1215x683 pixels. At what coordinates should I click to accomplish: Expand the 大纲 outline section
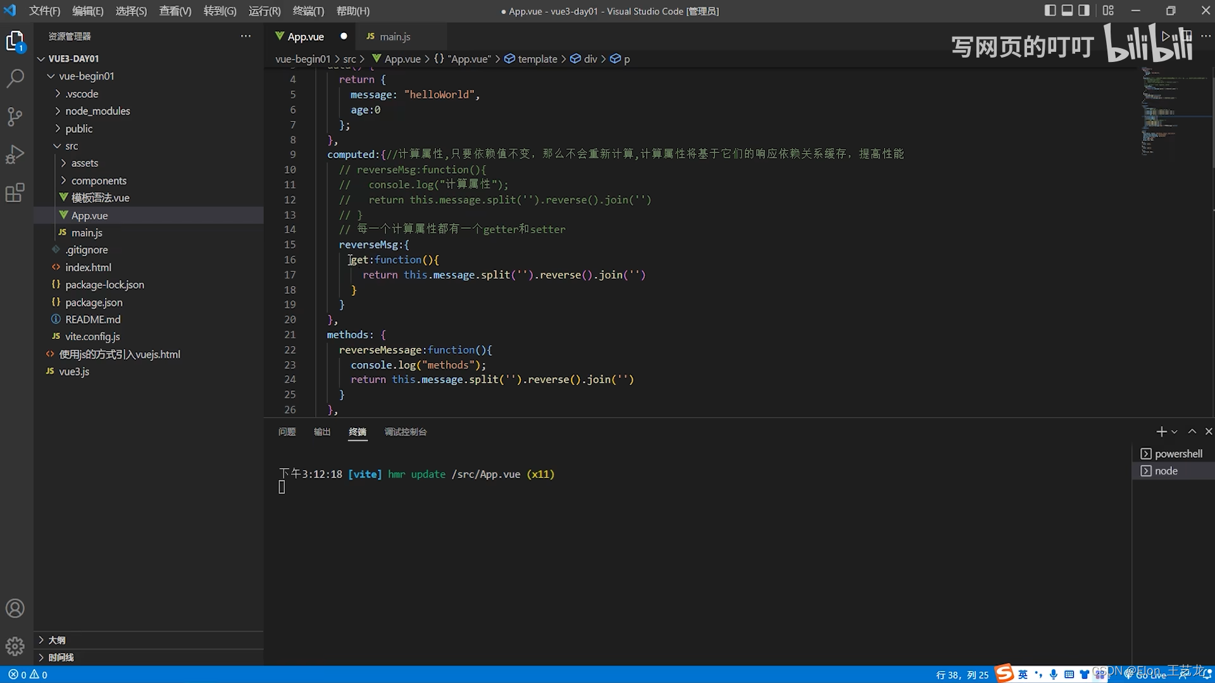tap(57, 640)
